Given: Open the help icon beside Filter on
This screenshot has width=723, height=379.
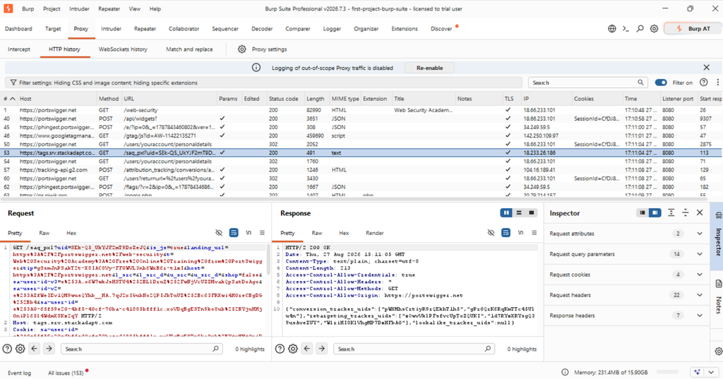Looking at the screenshot, I should pos(704,83).
